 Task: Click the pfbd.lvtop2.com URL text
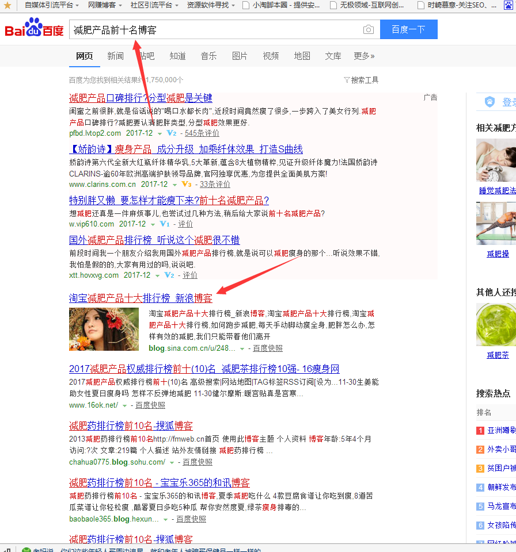click(x=95, y=133)
